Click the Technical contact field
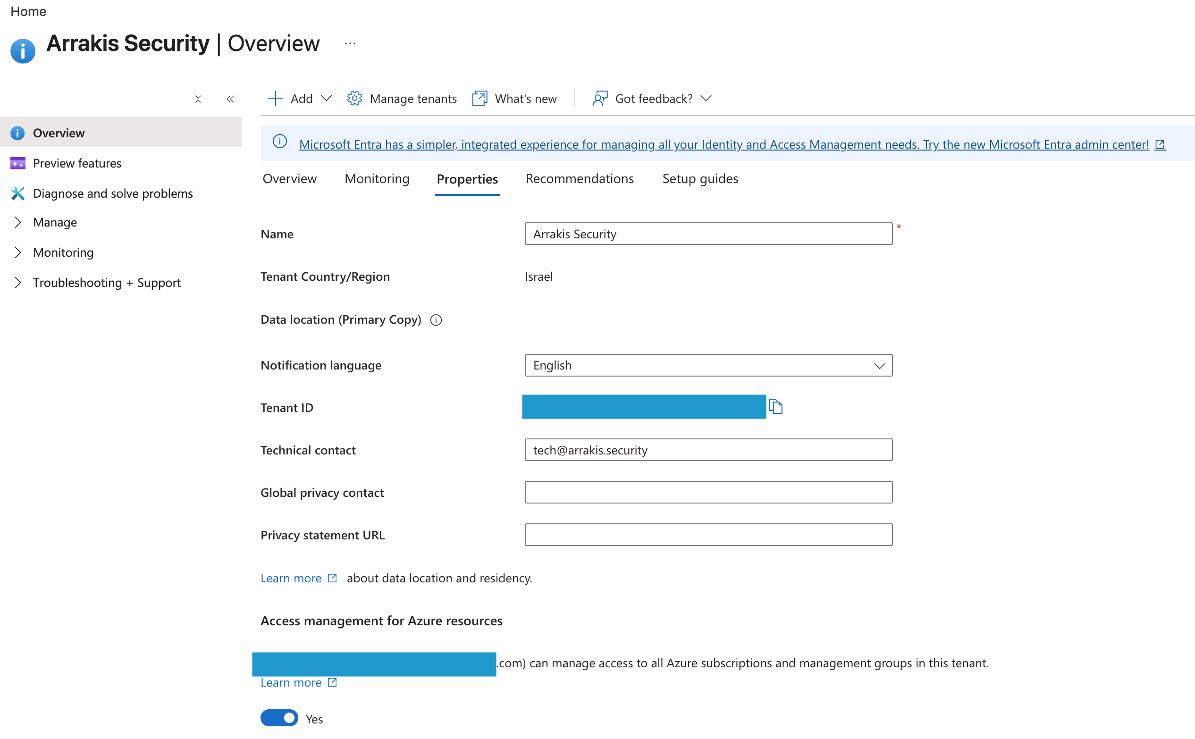Screen dimensions: 1195x739 point(708,450)
